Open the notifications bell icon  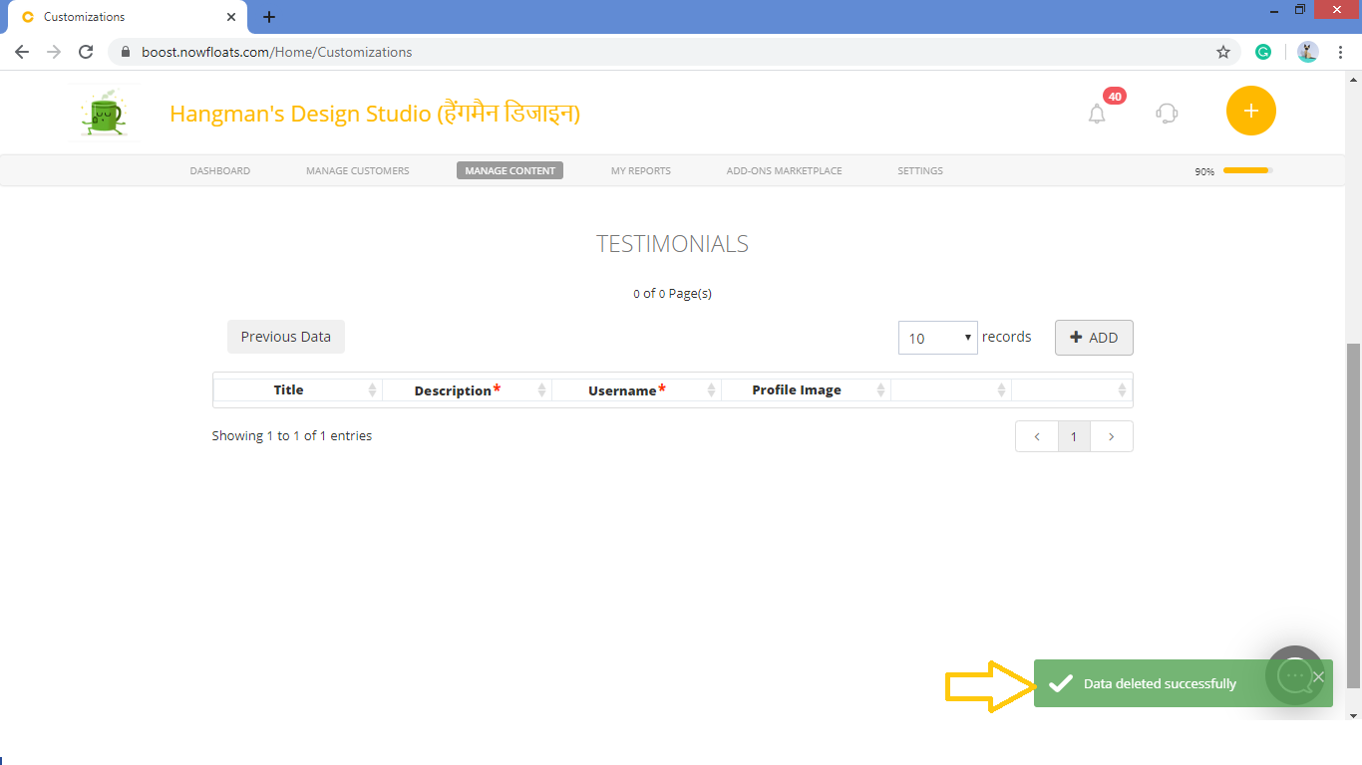[1097, 114]
